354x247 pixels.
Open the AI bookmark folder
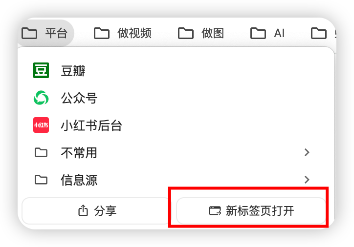tap(267, 33)
